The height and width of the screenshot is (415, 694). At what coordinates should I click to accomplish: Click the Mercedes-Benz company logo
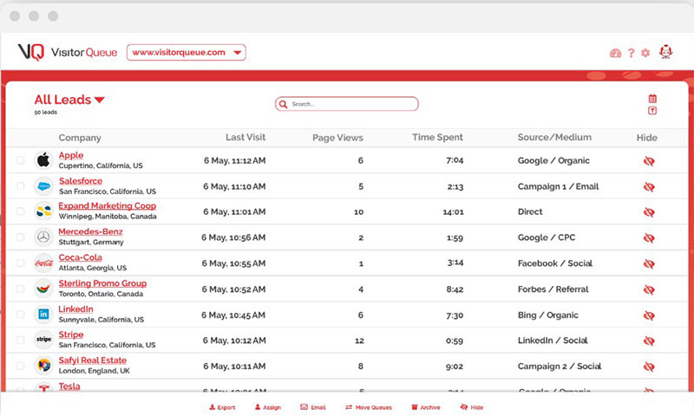43,237
